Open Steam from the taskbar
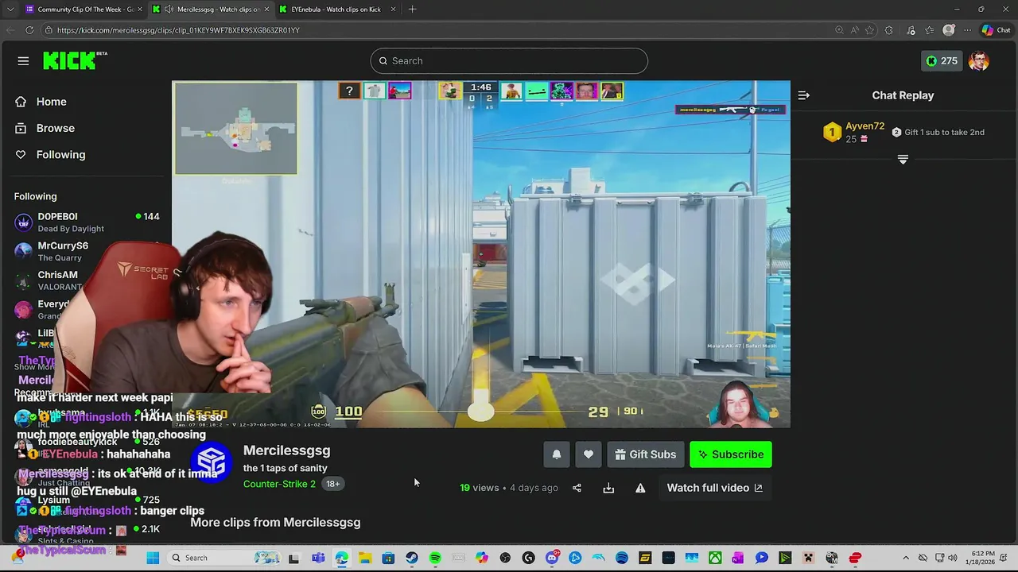The width and height of the screenshot is (1018, 572). coord(411,558)
